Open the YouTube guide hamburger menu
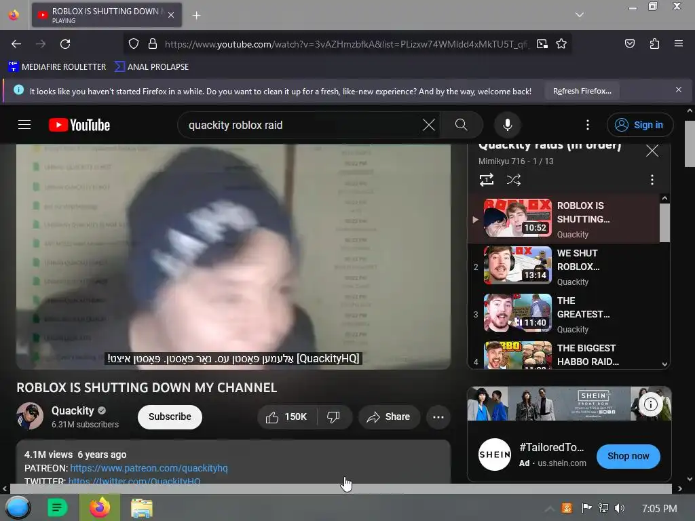Viewport: 695px width, 521px height. click(24, 125)
